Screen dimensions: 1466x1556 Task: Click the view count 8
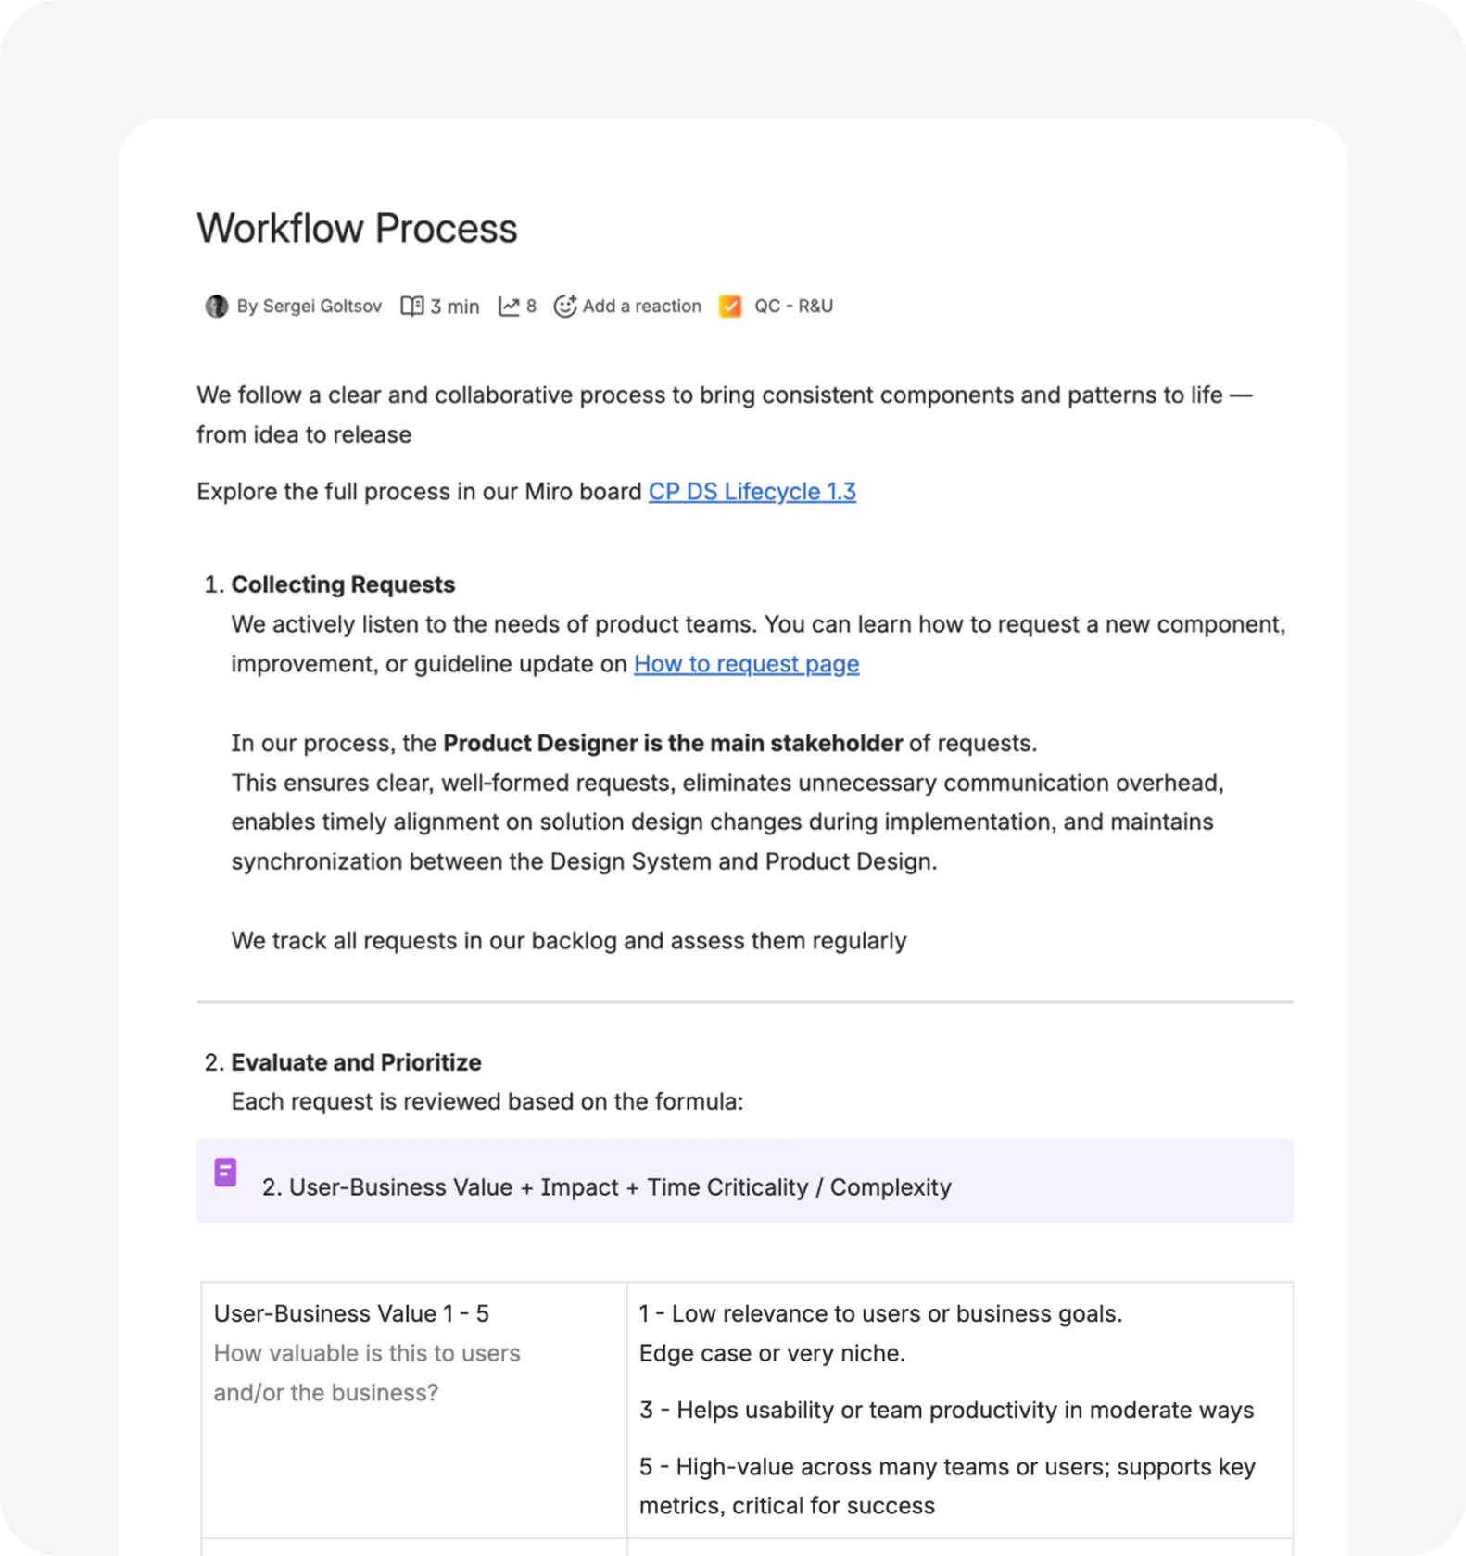pos(531,307)
